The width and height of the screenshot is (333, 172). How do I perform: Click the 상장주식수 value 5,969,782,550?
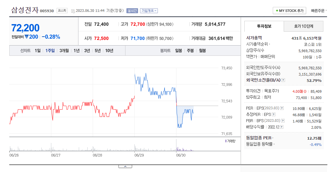310,51
